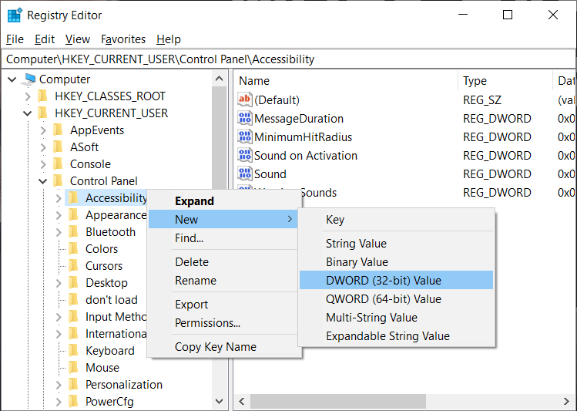Click the DWORD icon beside Sound on Activation
The image size is (577, 411).
pos(245,155)
